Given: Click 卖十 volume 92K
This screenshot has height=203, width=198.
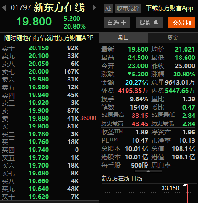Looking at the screenshot, I should [73, 48].
